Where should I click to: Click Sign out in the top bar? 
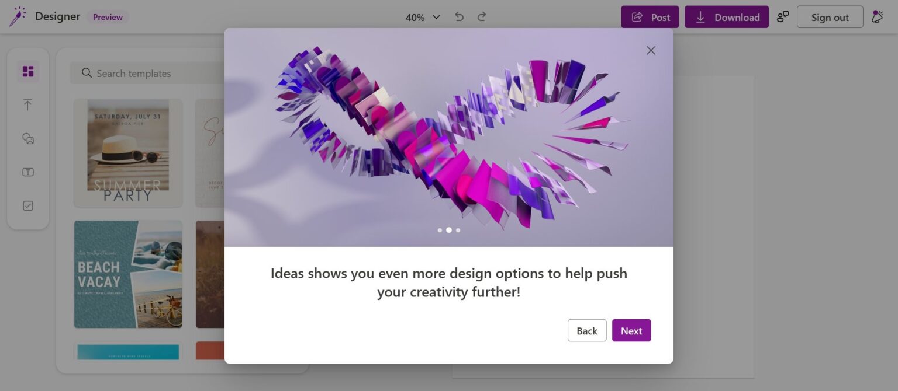(830, 17)
